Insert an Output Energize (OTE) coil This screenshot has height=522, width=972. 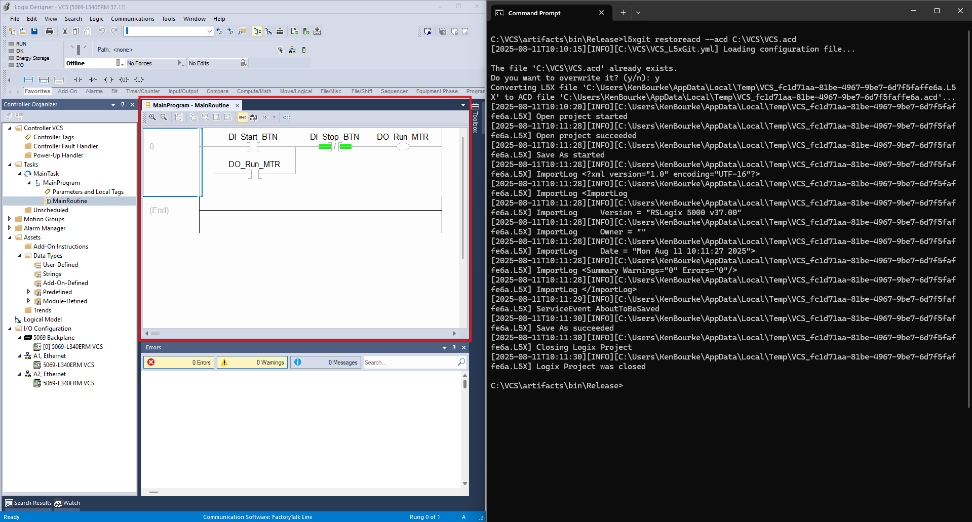pos(108,79)
